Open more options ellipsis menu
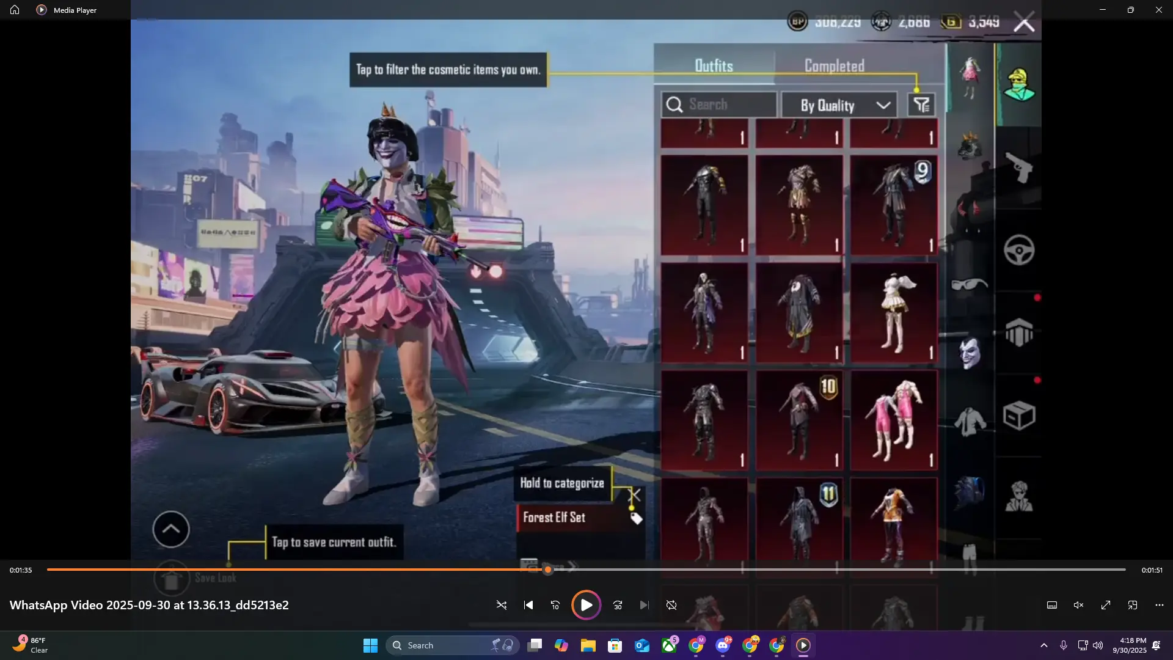 [1160, 605]
